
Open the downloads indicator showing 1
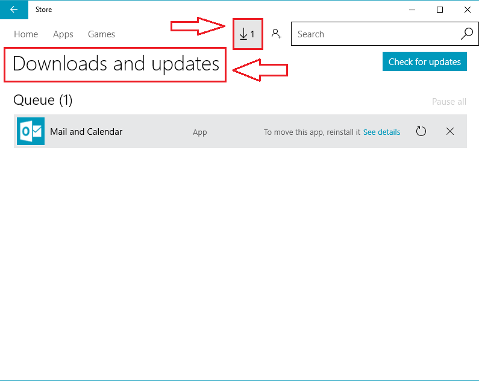[248, 34]
